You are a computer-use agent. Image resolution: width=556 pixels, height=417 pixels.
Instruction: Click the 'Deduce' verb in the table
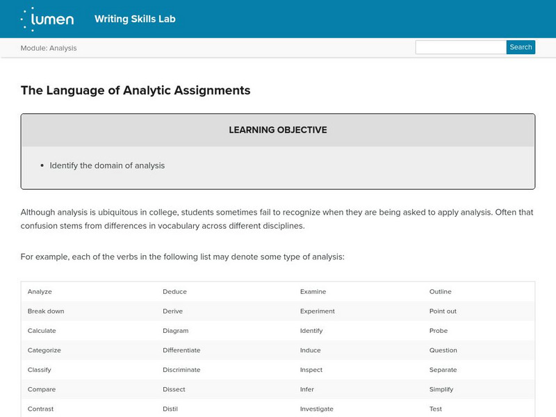point(174,292)
